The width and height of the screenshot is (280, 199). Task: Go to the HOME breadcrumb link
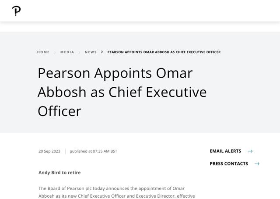tap(43, 52)
